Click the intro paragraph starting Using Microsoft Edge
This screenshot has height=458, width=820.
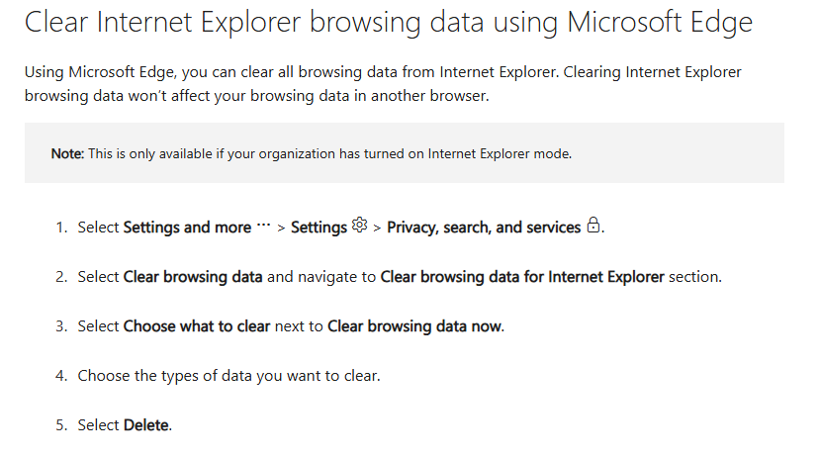(383, 84)
